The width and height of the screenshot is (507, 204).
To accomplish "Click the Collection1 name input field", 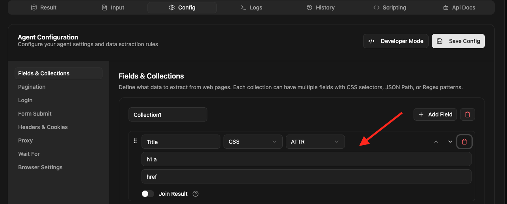I will click(168, 115).
